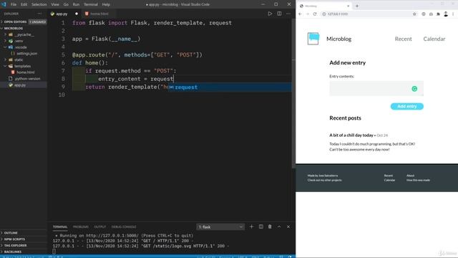The height and width of the screenshot is (258, 458).
Task: Click the Add entry button
Action: [x=407, y=107]
